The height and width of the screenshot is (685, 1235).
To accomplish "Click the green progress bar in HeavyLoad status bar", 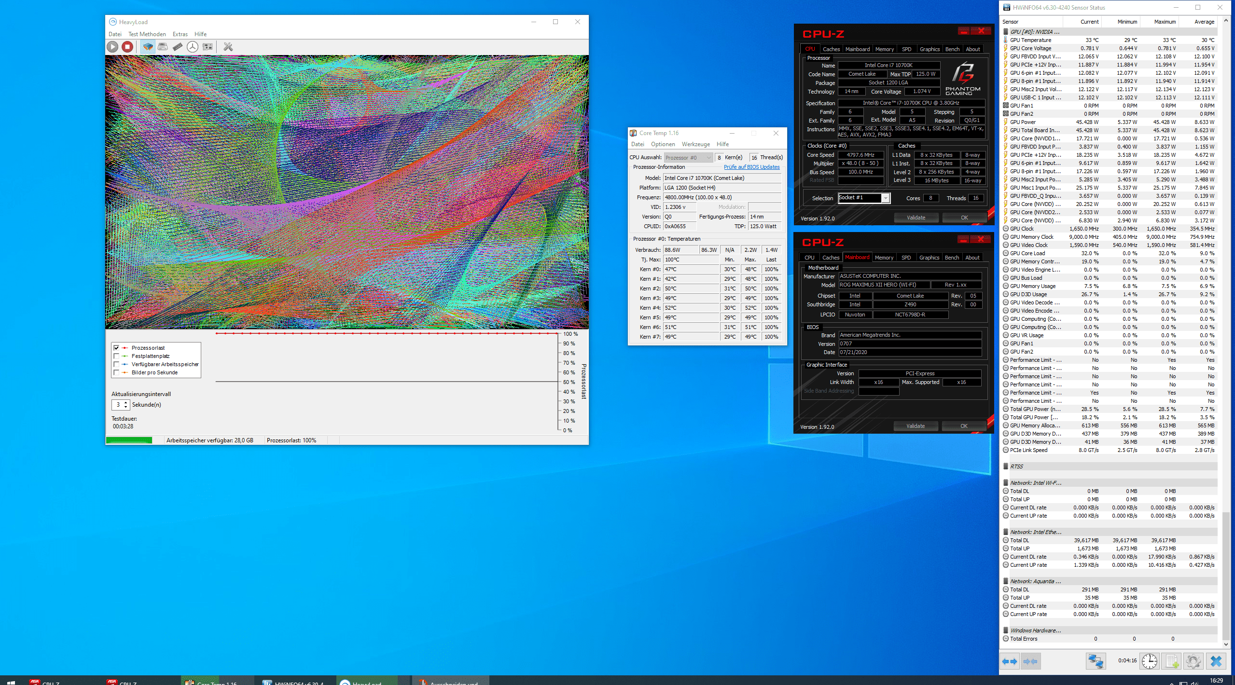I will [x=129, y=440].
